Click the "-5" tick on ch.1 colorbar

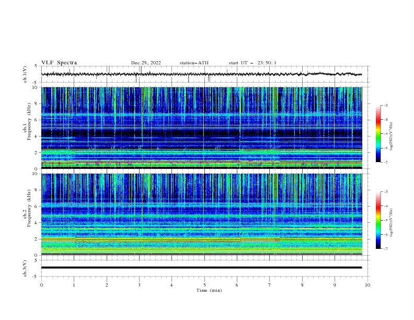pos(385,134)
